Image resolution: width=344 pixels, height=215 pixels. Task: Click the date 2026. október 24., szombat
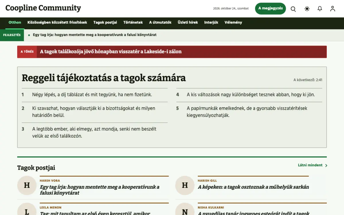click(x=231, y=9)
